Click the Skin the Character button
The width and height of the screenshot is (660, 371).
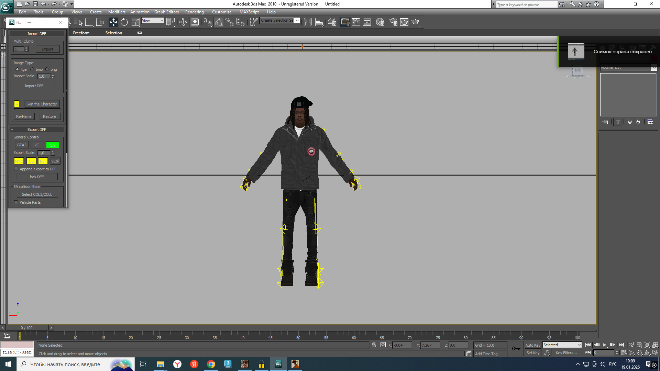coord(42,104)
